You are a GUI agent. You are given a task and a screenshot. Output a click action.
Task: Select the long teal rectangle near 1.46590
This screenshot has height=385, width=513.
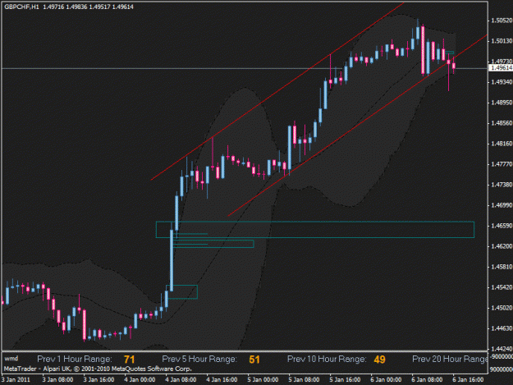point(315,230)
